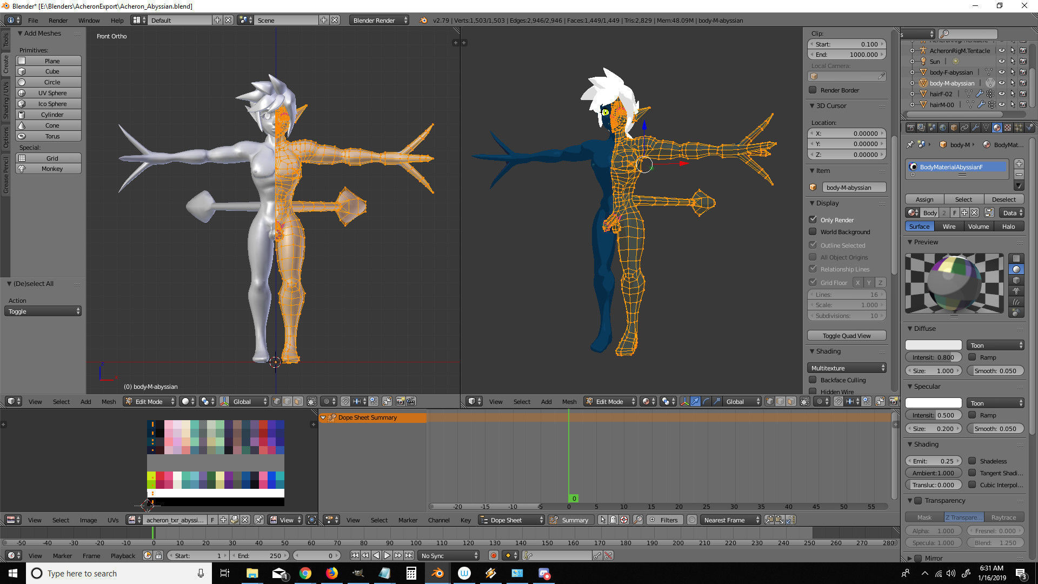
Task: Click the OpenGL render animation clapper icon
Action: tap(411, 401)
